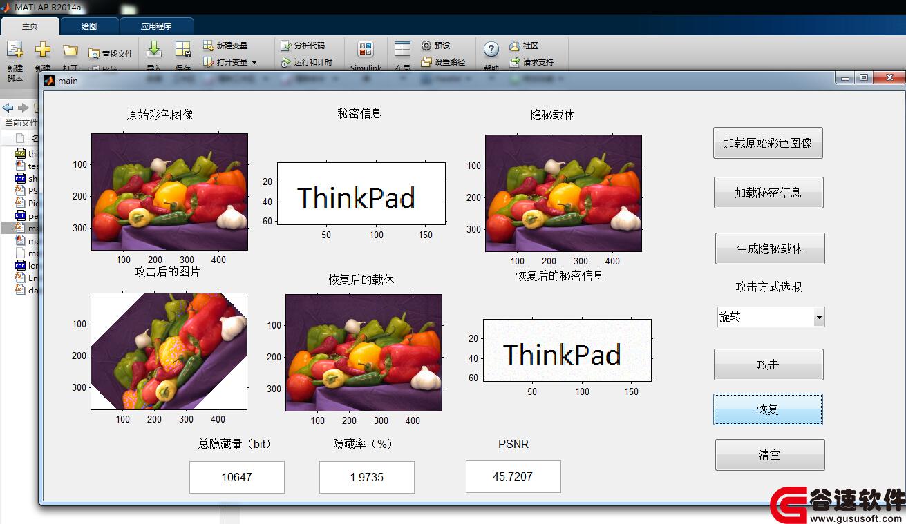Select the BMP file starting with 'sh'

point(26,178)
